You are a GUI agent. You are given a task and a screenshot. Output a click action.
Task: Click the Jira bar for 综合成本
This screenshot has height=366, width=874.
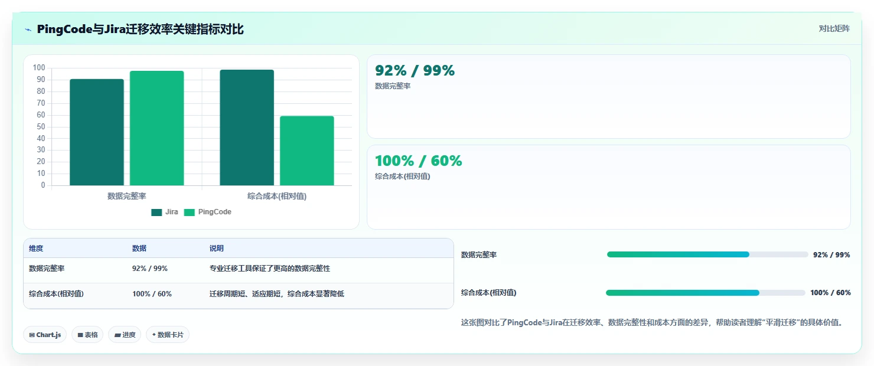[247, 128]
